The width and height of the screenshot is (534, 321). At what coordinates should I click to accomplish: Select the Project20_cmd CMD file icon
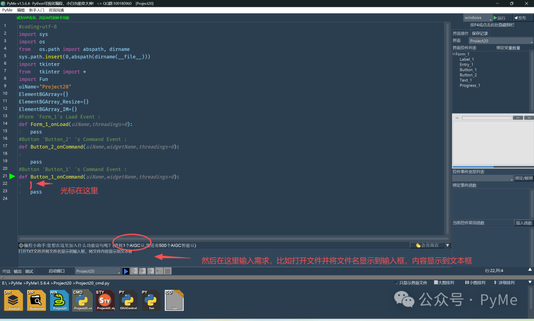coord(82,300)
